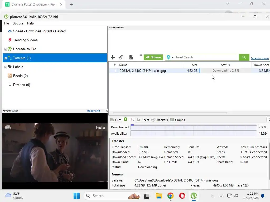Open File Explorer from the taskbar
This screenshot has width=270, height=202.
159,196
